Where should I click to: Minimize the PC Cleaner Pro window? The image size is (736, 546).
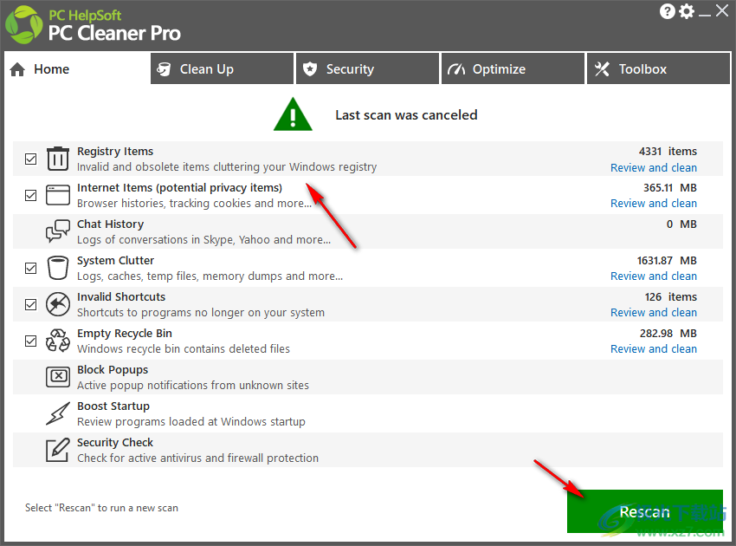[x=705, y=14]
